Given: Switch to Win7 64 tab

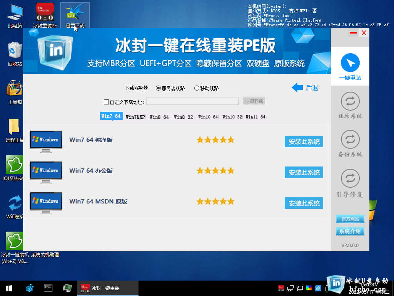Looking at the screenshot, I should [111, 116].
